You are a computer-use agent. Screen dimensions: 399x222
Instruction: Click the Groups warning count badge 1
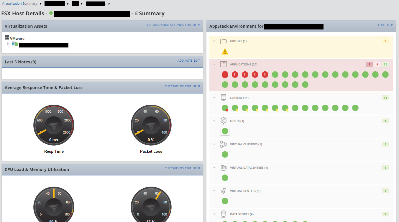point(385,41)
